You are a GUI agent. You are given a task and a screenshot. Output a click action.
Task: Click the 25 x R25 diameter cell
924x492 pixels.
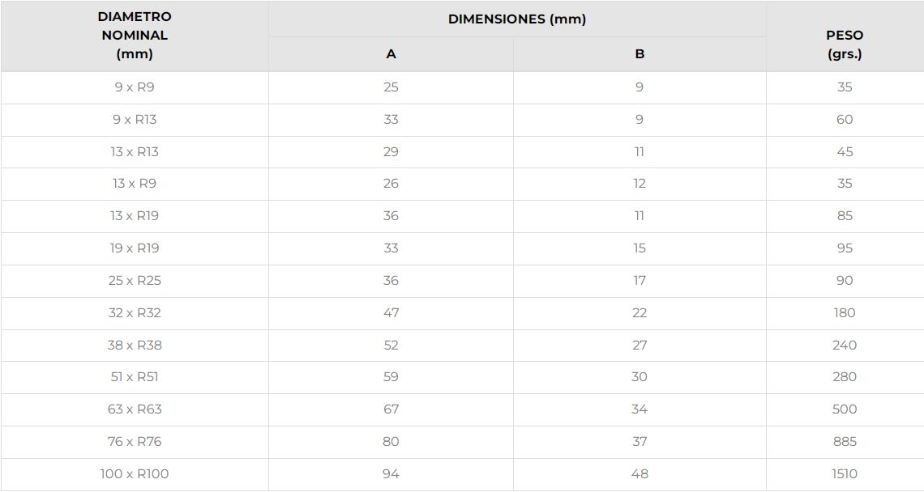pyautogui.click(x=135, y=280)
